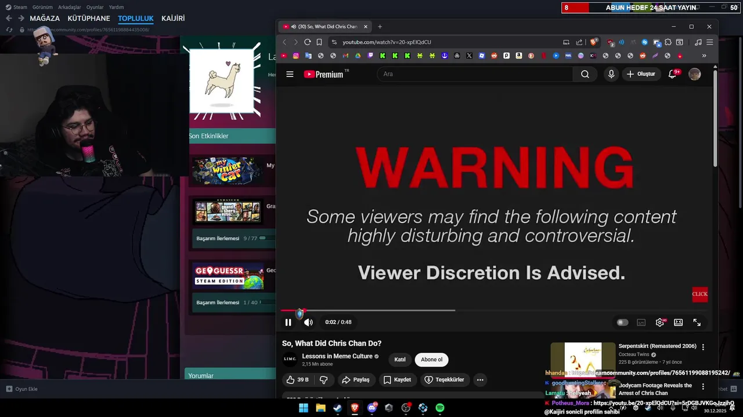Switch the player to theater mode

coord(678,323)
